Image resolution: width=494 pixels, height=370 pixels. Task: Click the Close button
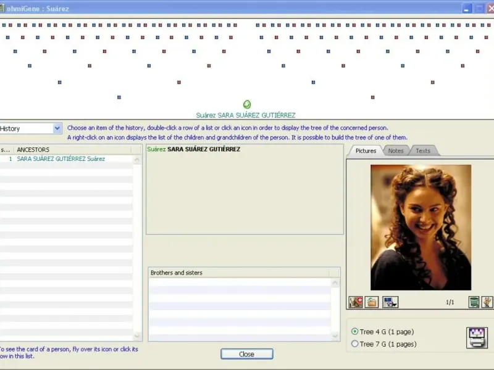point(246,354)
